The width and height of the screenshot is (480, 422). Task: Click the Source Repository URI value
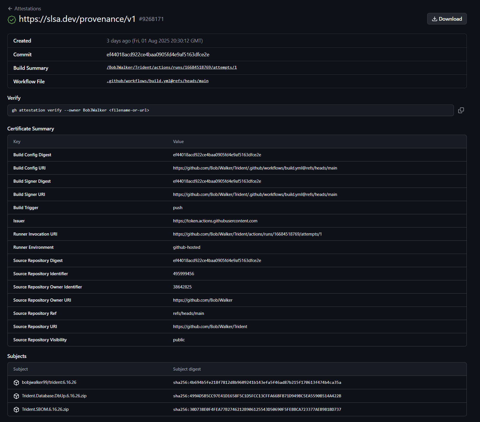pos(210,326)
